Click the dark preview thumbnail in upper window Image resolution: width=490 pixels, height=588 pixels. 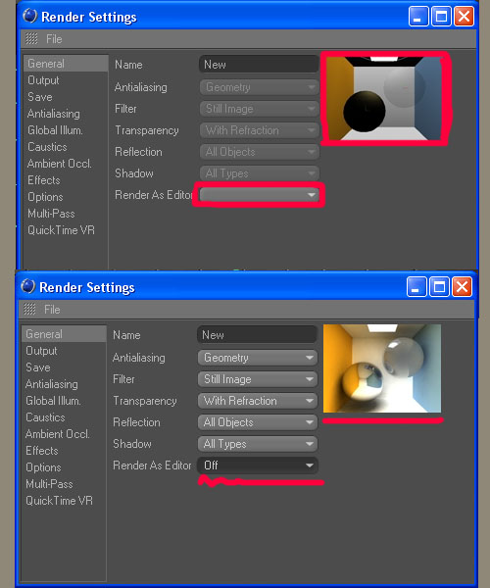pos(386,98)
